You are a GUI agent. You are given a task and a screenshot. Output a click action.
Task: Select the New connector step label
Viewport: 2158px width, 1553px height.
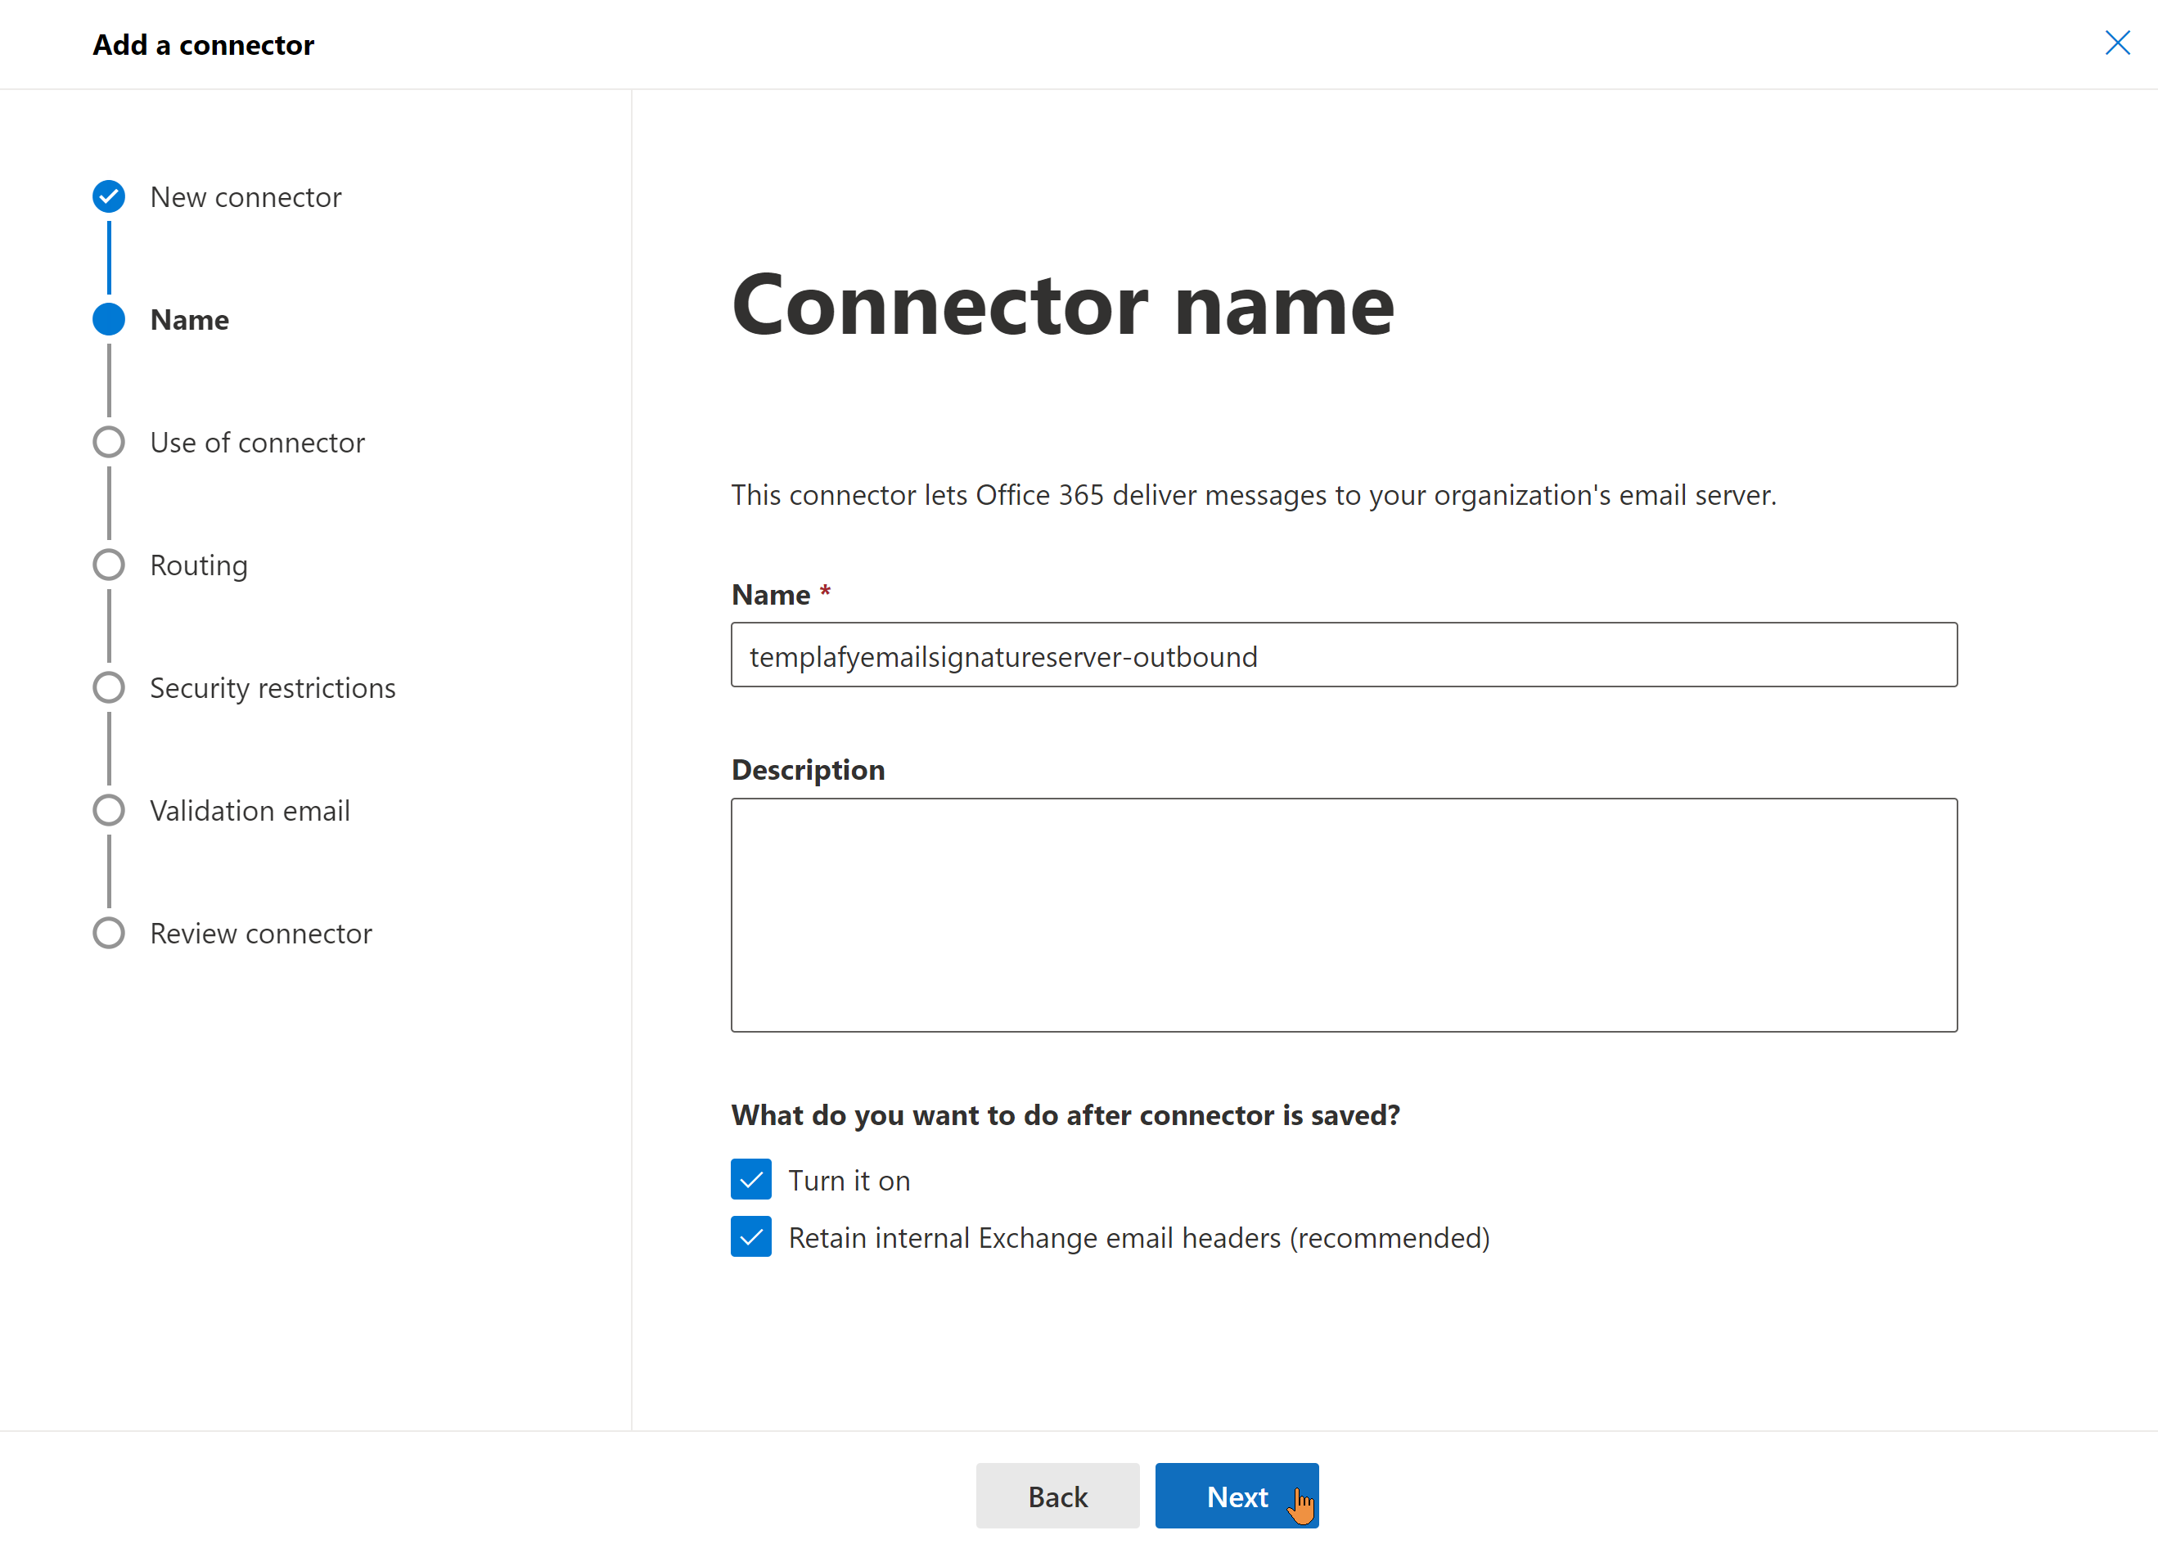tap(246, 197)
